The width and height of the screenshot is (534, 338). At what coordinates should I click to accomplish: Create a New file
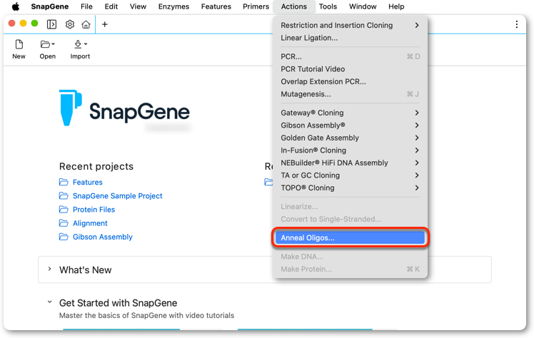19,50
